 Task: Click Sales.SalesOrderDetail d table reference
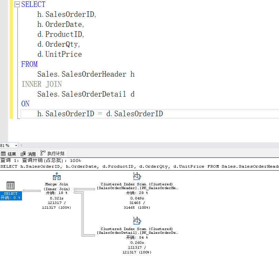click(x=86, y=94)
